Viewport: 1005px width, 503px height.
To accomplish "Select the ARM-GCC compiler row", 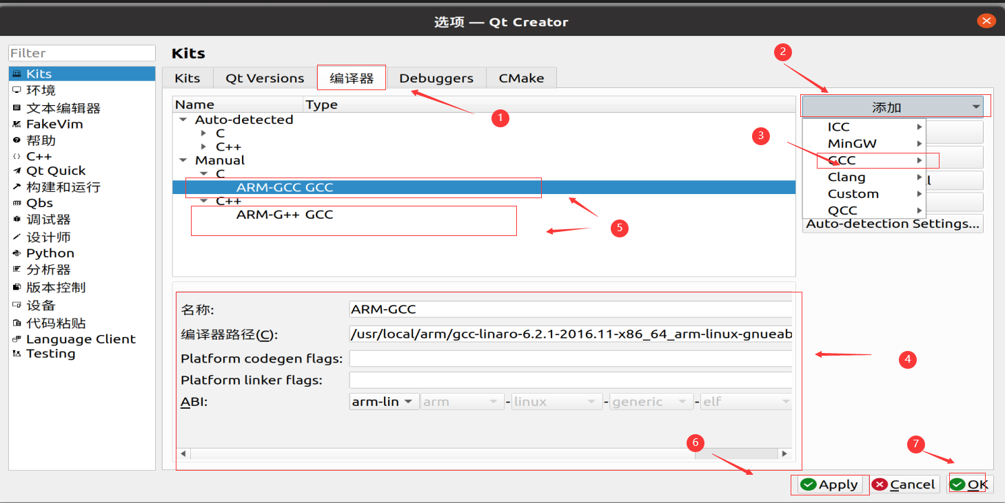I will [484, 187].
